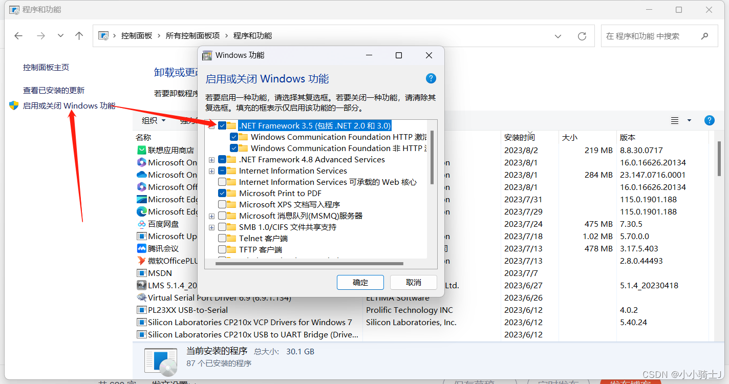729x384 pixels.
Task: Uncheck Microsoft Print to PDF
Action: click(x=222, y=193)
